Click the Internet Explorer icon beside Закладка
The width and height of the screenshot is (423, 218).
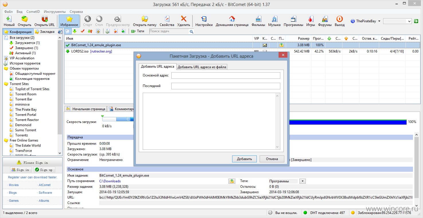point(60,32)
